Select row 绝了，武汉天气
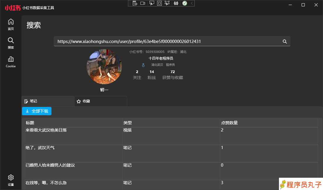Screen dimensions: 323x190 click(171, 154)
